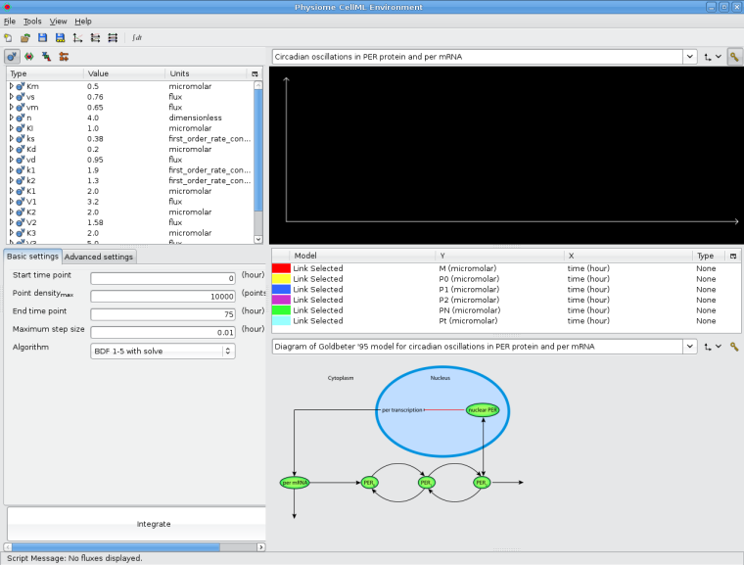This screenshot has width=744, height=565.
Task: Click the variables list scroll-down arrow
Action: click(258, 239)
